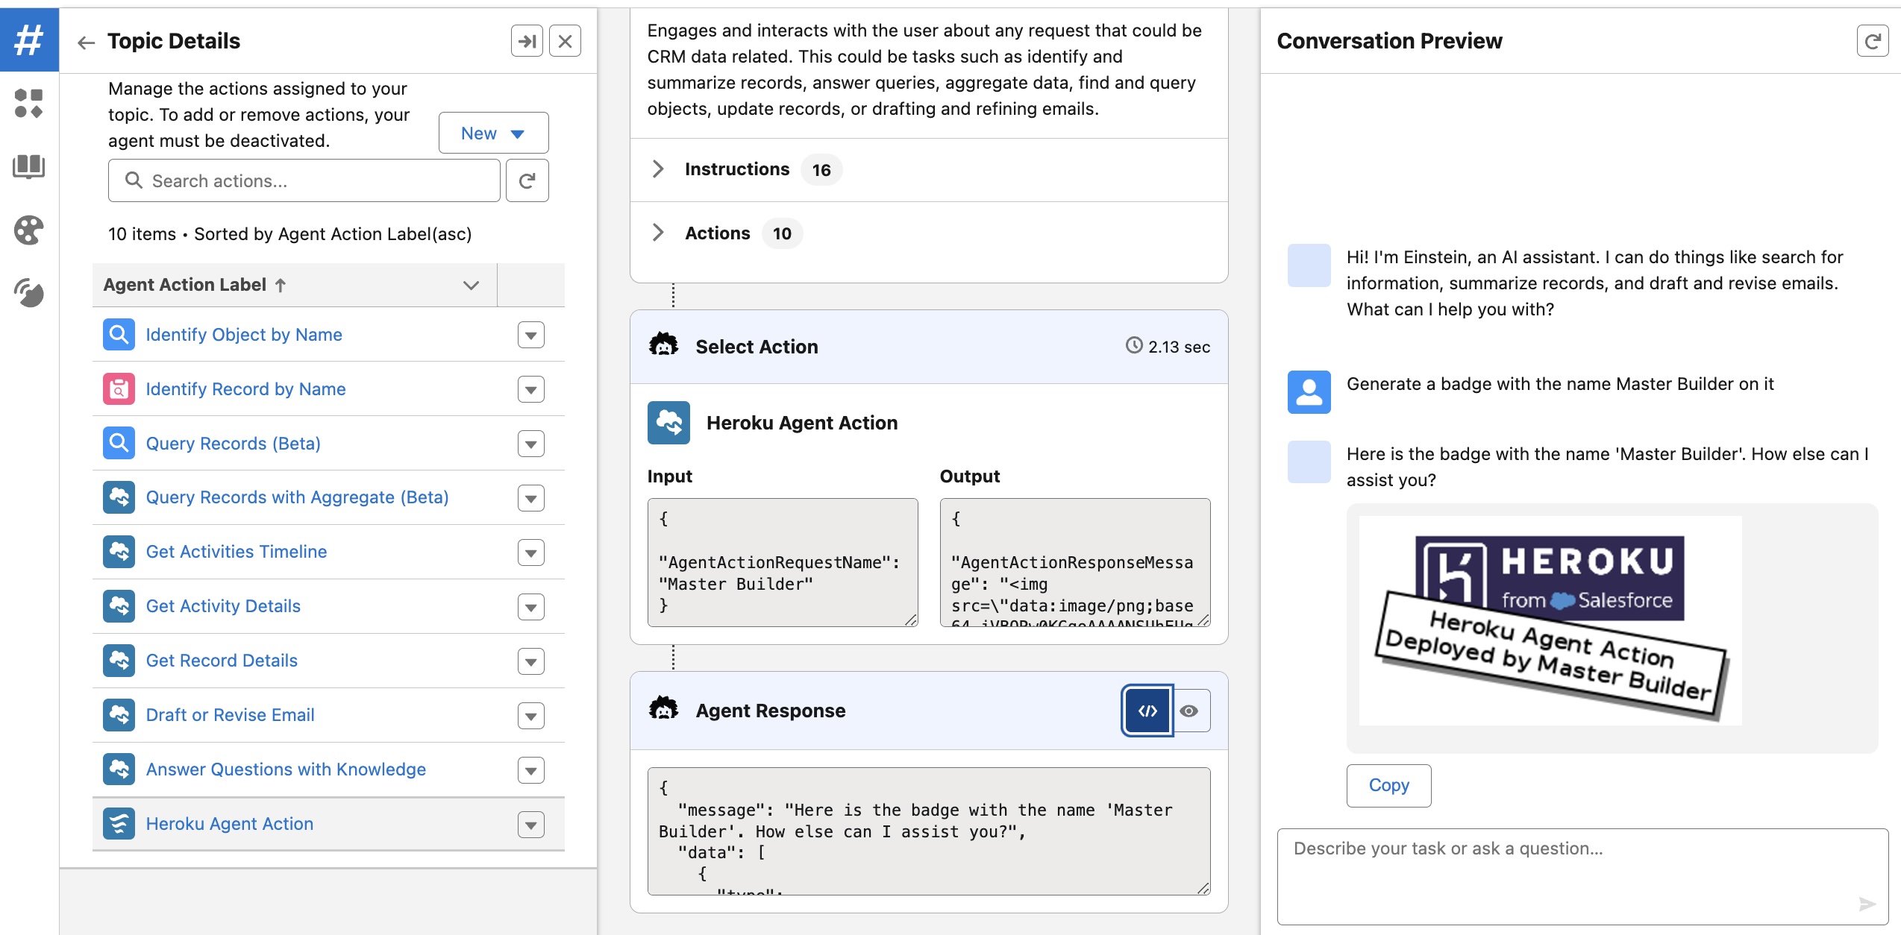Click the Output JSON text area

(1075, 562)
